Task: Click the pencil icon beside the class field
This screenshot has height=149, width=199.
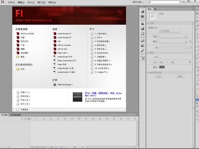Action: coord(190,48)
